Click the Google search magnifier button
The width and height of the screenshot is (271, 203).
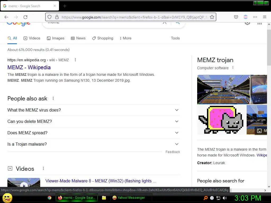[x=178, y=23]
